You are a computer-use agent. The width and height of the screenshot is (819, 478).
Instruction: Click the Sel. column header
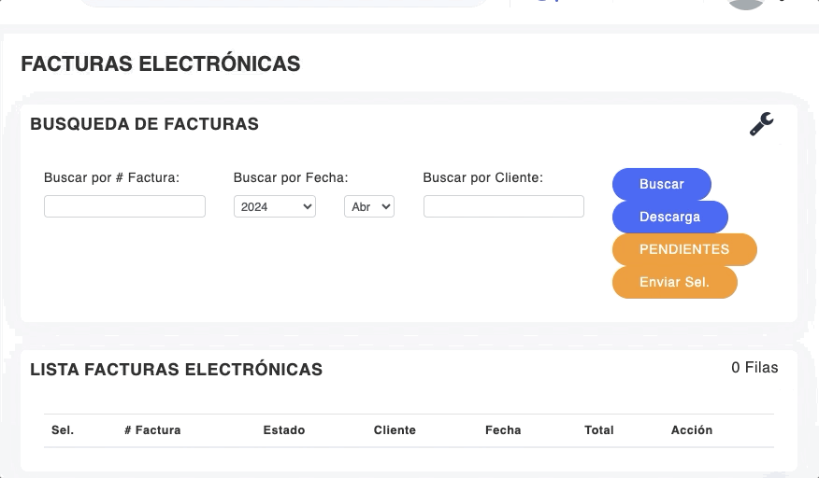pos(63,430)
